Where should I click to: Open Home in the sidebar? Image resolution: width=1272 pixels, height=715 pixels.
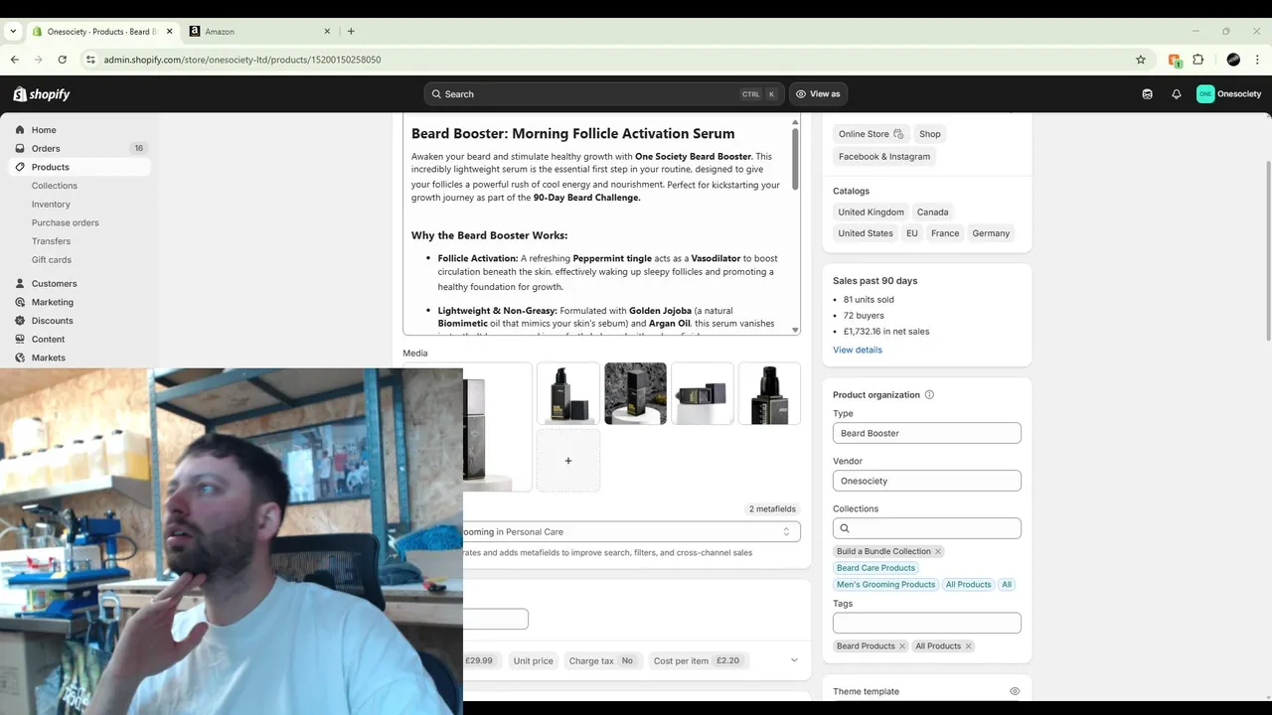44,130
